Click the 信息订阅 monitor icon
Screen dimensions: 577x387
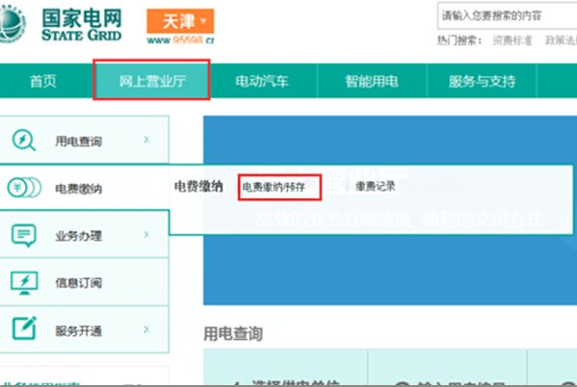[24, 282]
